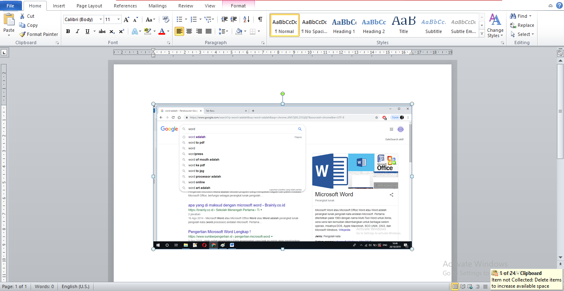The image size is (564, 291).
Task: Open Change Styles options
Action: 495,25
